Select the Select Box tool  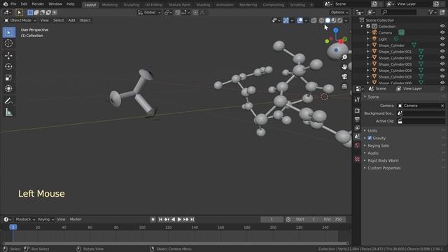click(x=9, y=32)
